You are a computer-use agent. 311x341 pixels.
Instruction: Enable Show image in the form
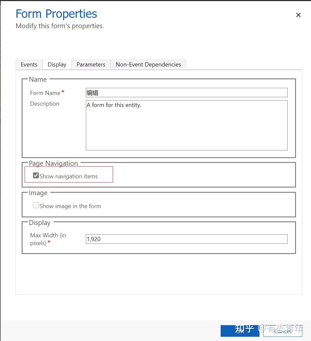36,205
